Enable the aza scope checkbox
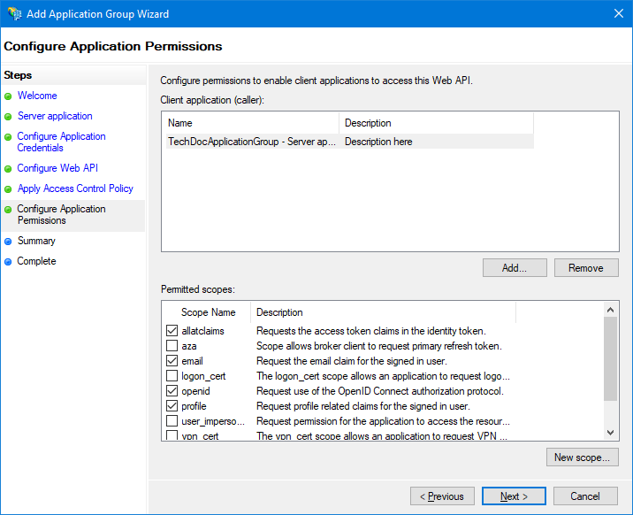 172,345
